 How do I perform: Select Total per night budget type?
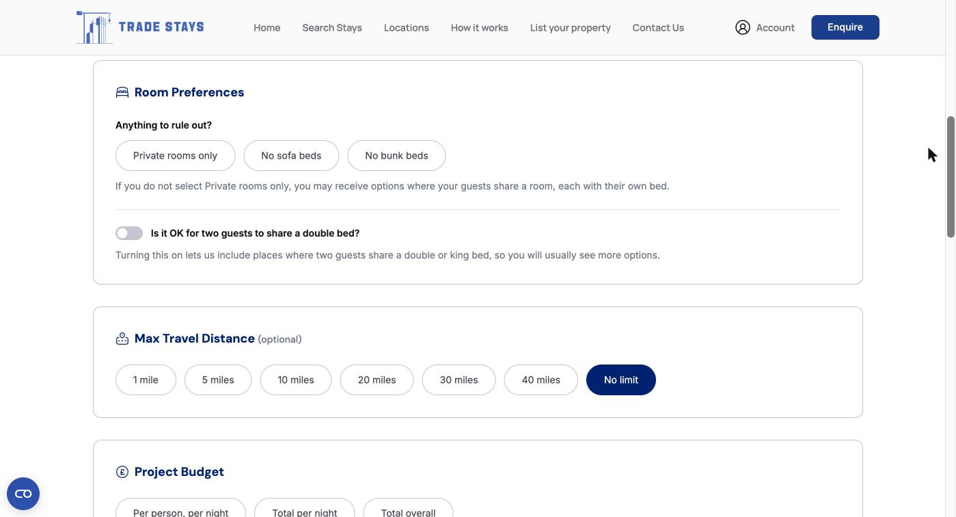(305, 508)
